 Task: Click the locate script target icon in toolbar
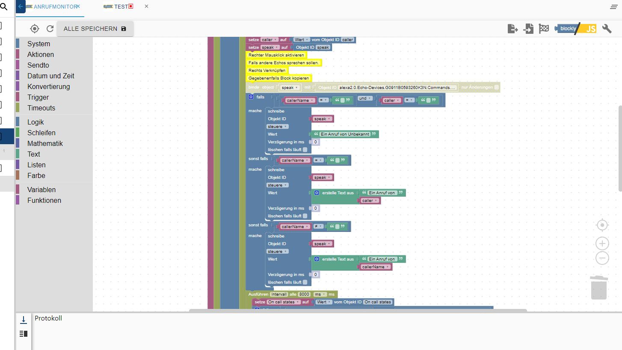35,29
